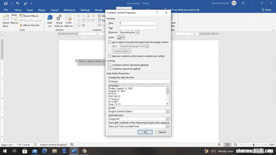Open the Design tab
The image size is (276, 155).
(42, 10)
